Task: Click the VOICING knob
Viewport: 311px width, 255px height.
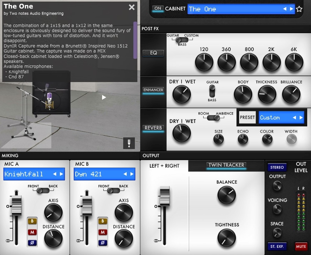Action: (x=277, y=209)
